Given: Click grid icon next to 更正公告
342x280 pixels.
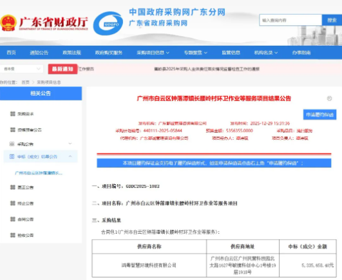Looking at the screenshot, I should [x=13, y=187].
